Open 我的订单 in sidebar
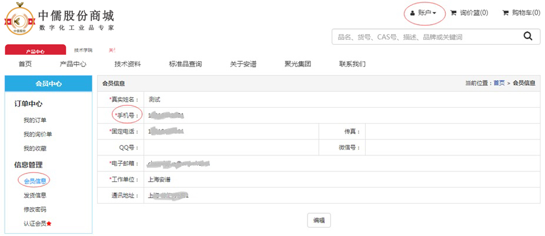Viewport: 545px width, 236px height. 35,120
